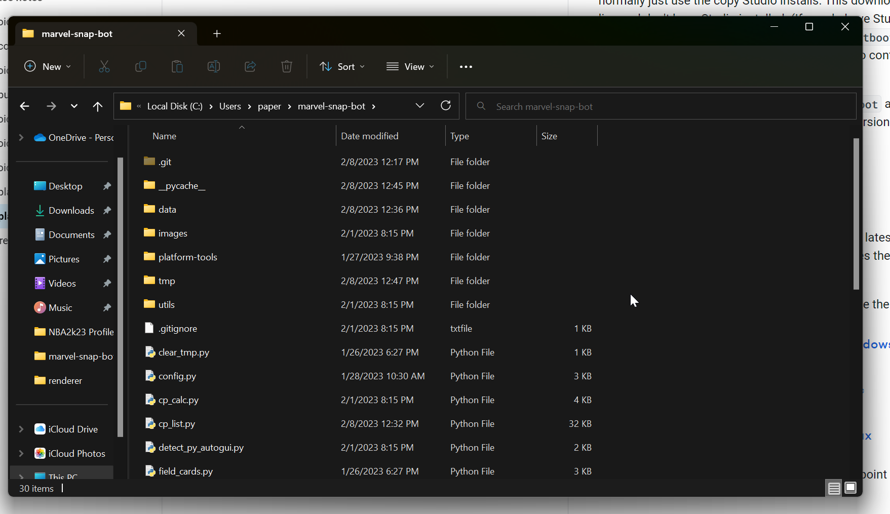Click the Copy icon
890x514 pixels.
(141, 66)
